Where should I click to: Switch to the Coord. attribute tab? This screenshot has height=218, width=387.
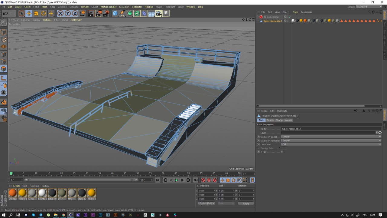[270, 120]
